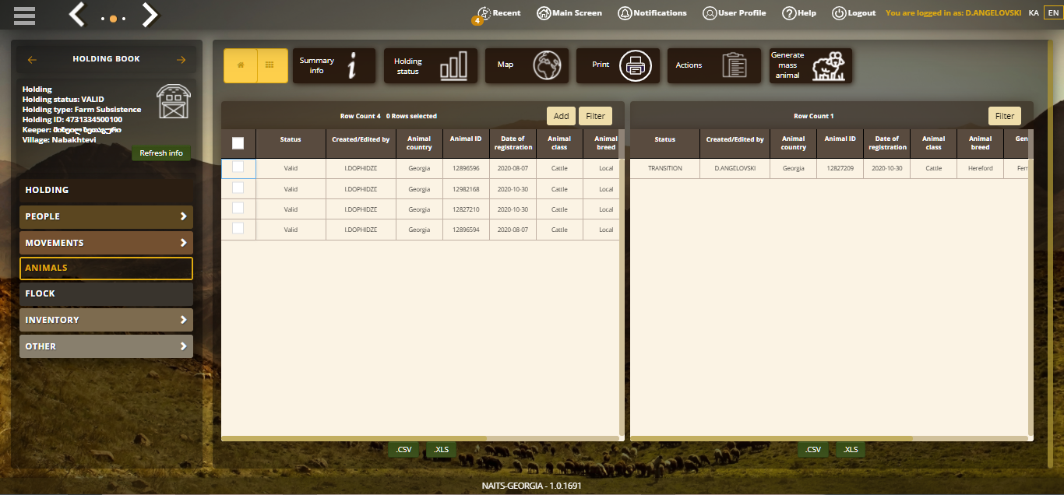The height and width of the screenshot is (495, 1064).
Task: Open Summary info panel
Action: (334, 65)
